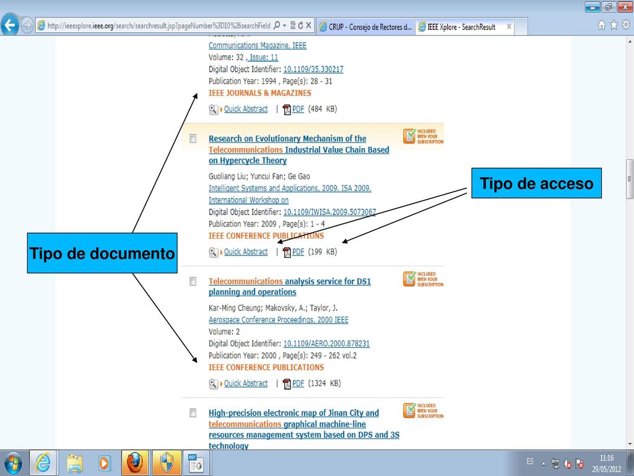Click magnifier icon beside 199 KB Quick Abstract
The width and height of the screenshot is (634, 476).
coord(214,252)
